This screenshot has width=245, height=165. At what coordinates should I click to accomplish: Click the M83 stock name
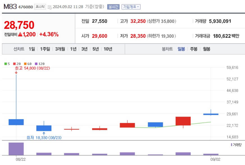[x=10, y=7]
